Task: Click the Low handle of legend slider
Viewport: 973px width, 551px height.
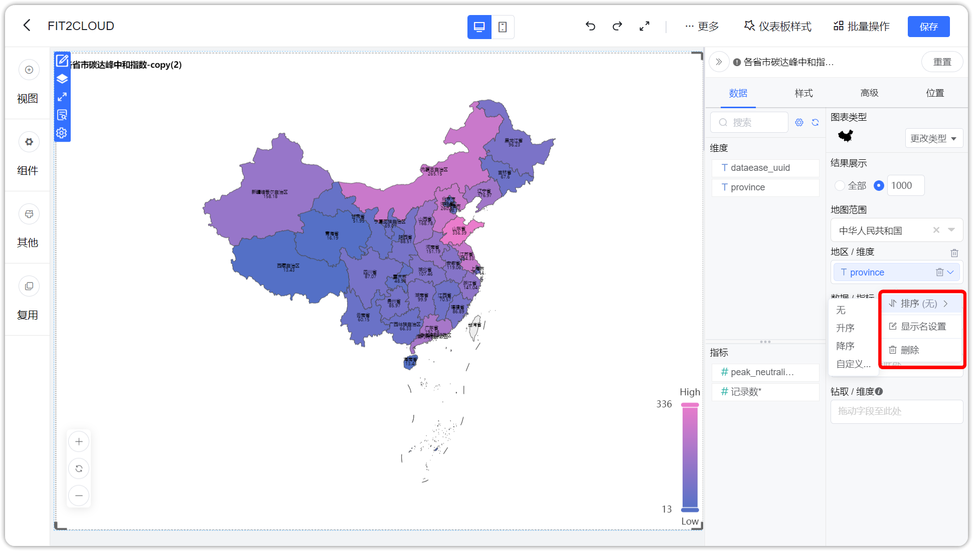Action: pos(690,510)
